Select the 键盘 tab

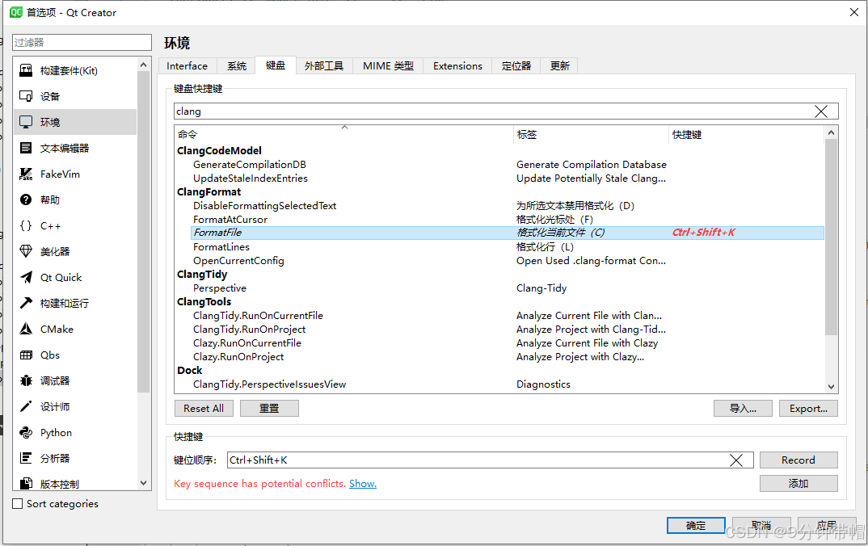coord(275,65)
